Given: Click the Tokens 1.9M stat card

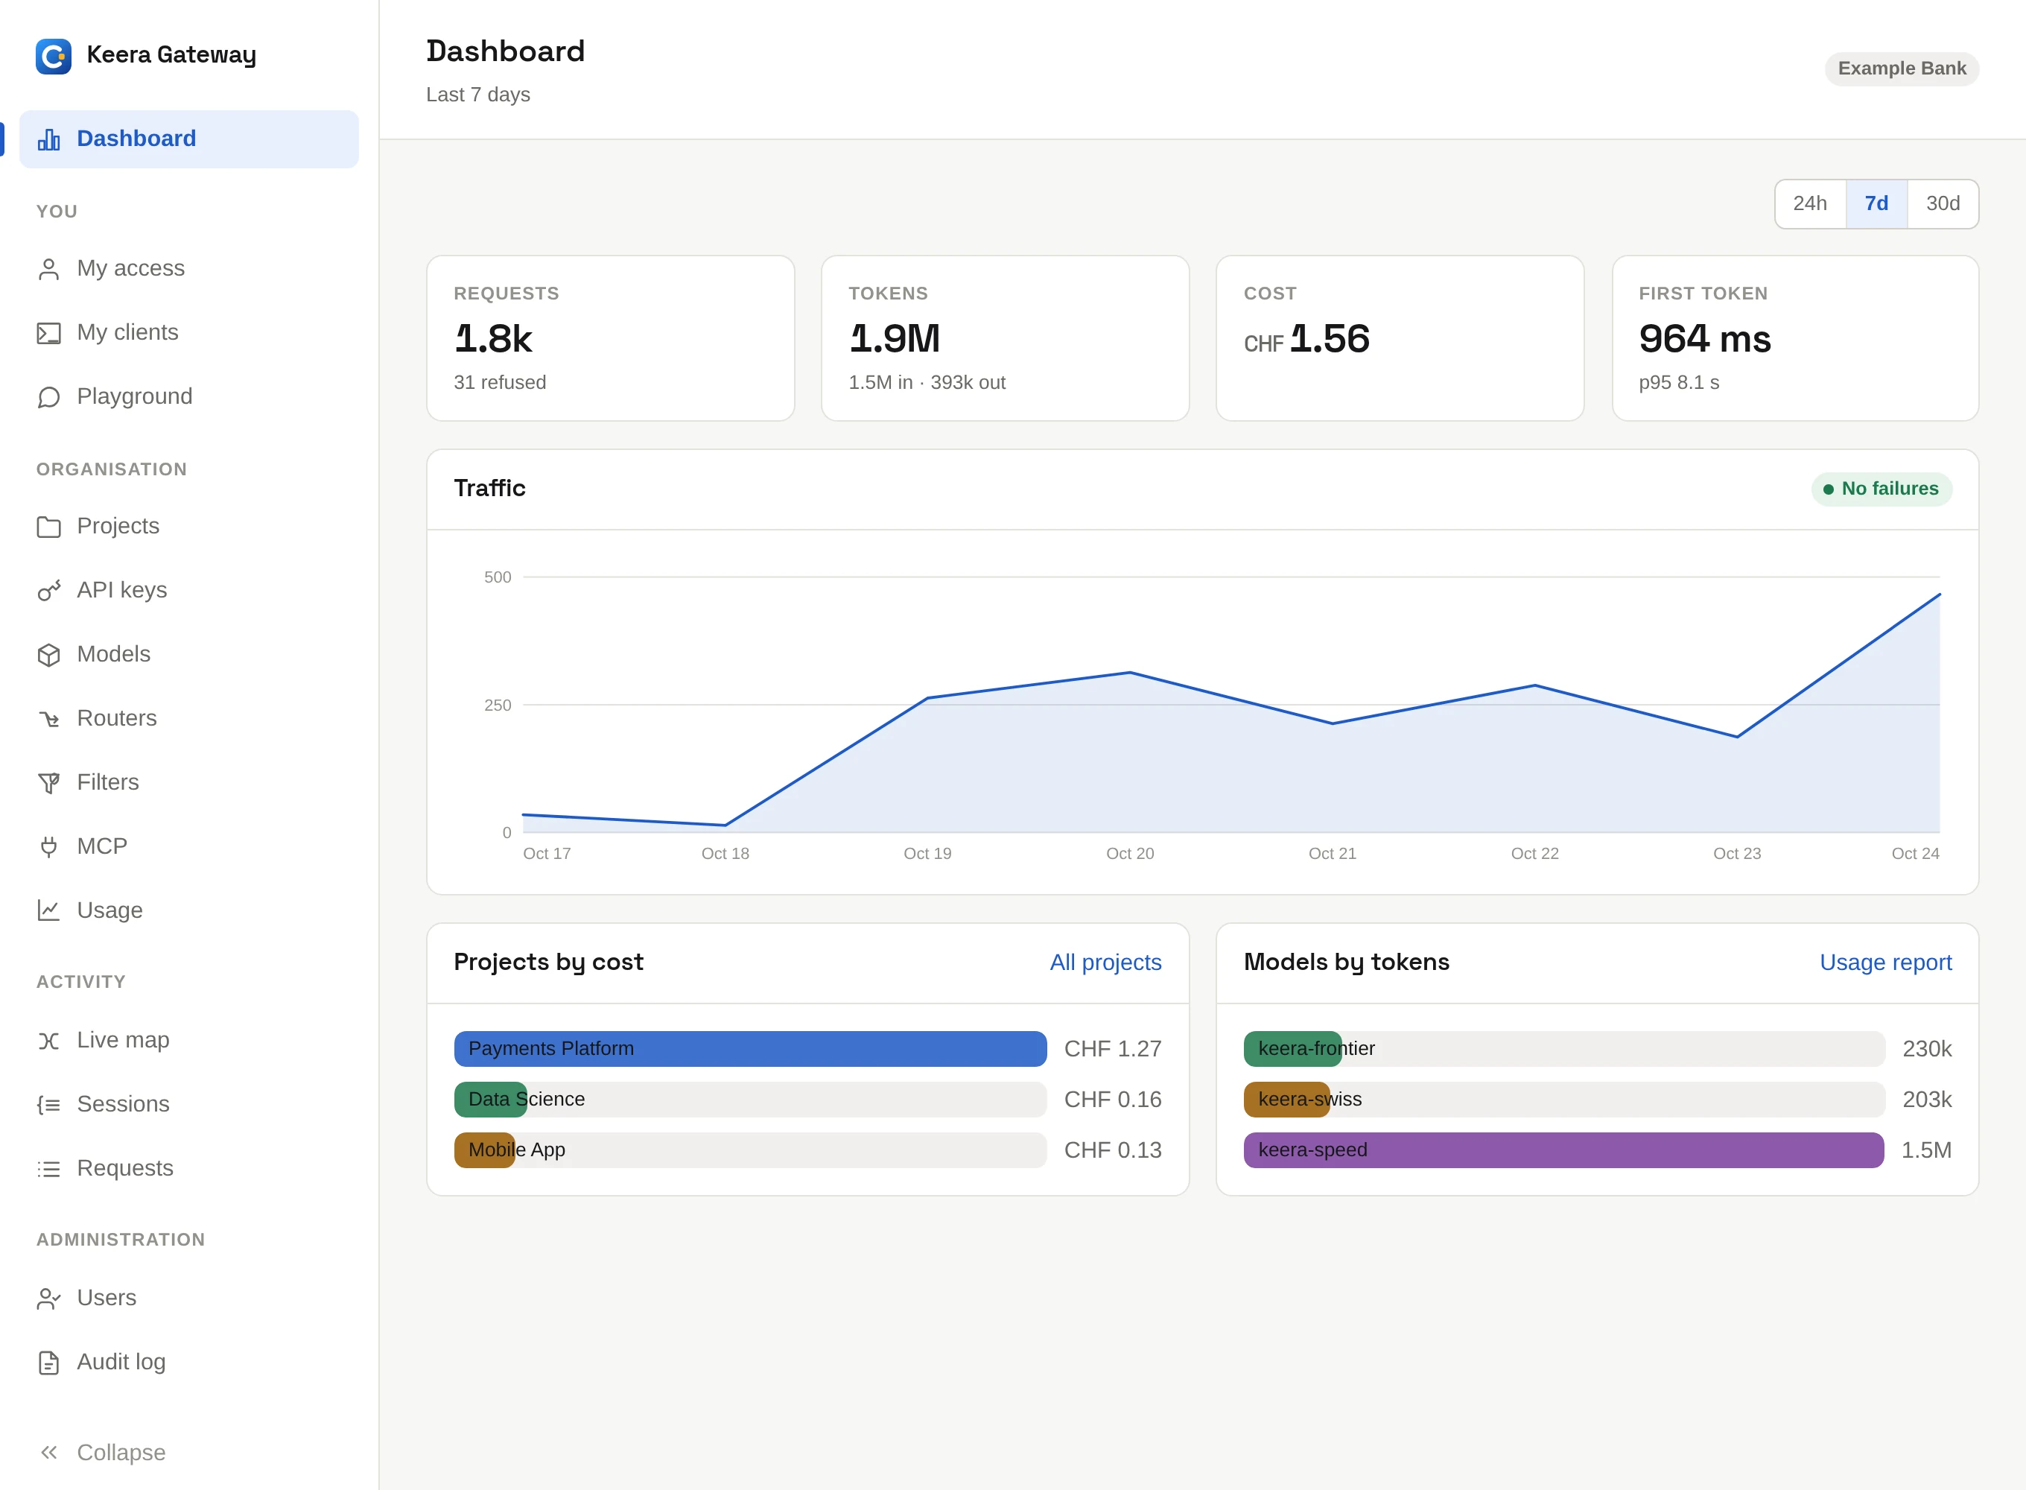Looking at the screenshot, I should 1006,338.
